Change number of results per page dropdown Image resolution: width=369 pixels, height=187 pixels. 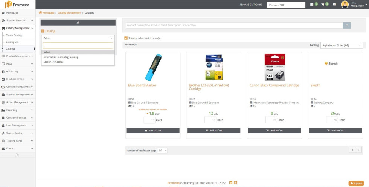(x=163, y=150)
